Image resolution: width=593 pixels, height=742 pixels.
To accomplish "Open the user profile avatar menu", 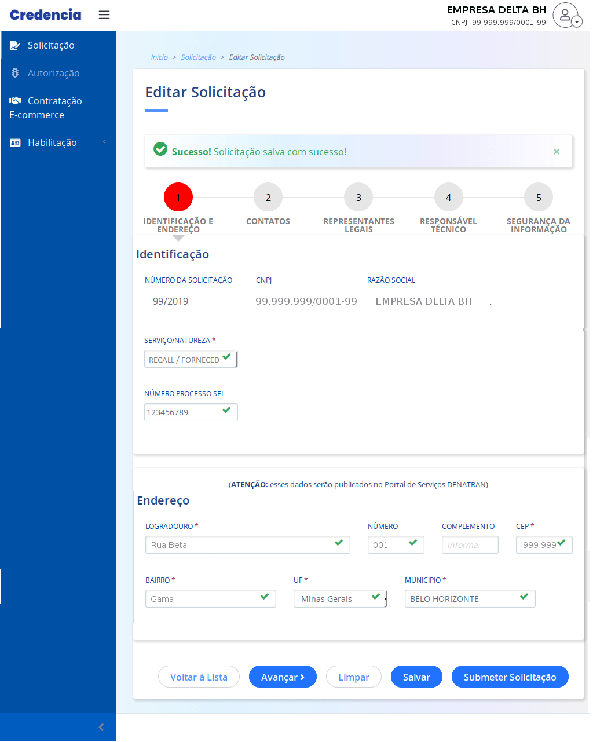I will (566, 15).
